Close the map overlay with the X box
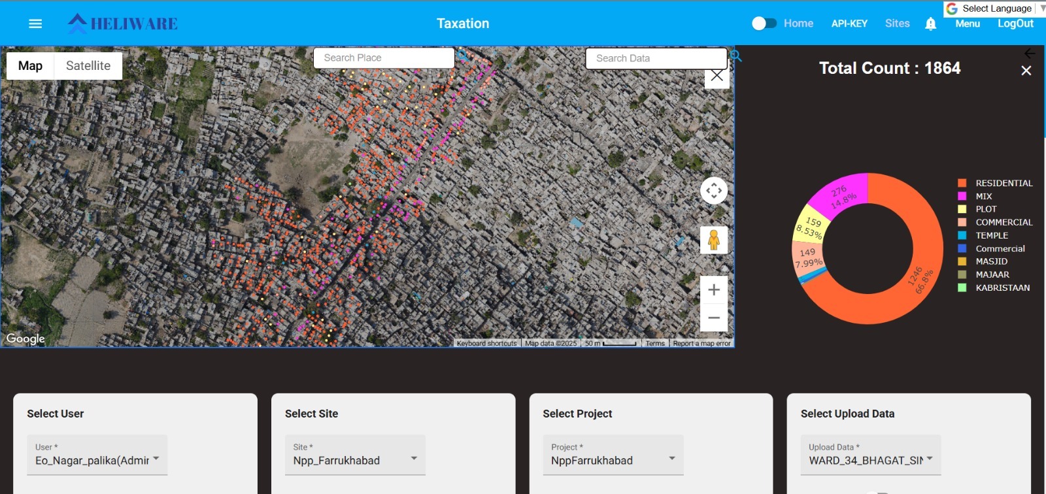The image size is (1046, 494). click(717, 76)
